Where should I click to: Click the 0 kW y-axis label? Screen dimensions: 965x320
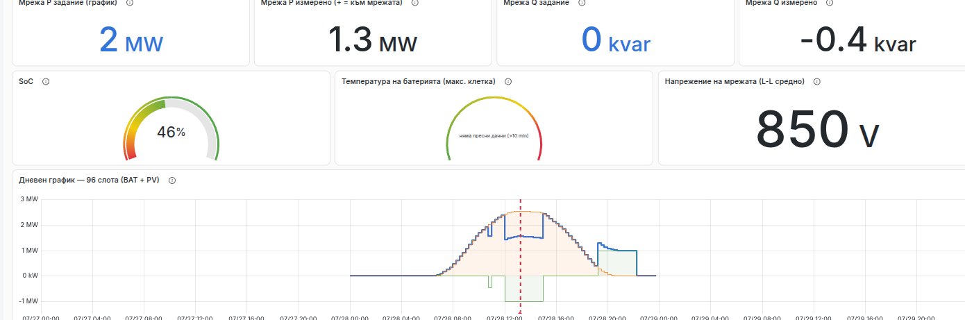click(28, 276)
